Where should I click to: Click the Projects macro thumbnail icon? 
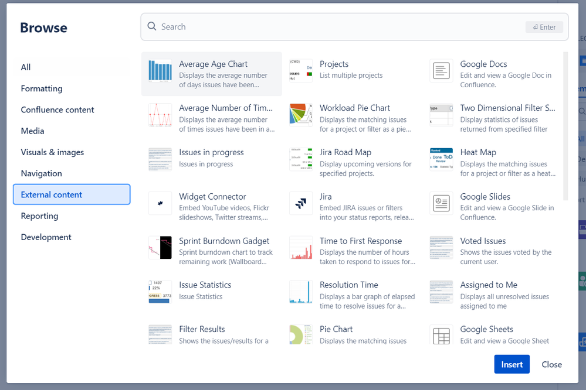click(x=301, y=70)
